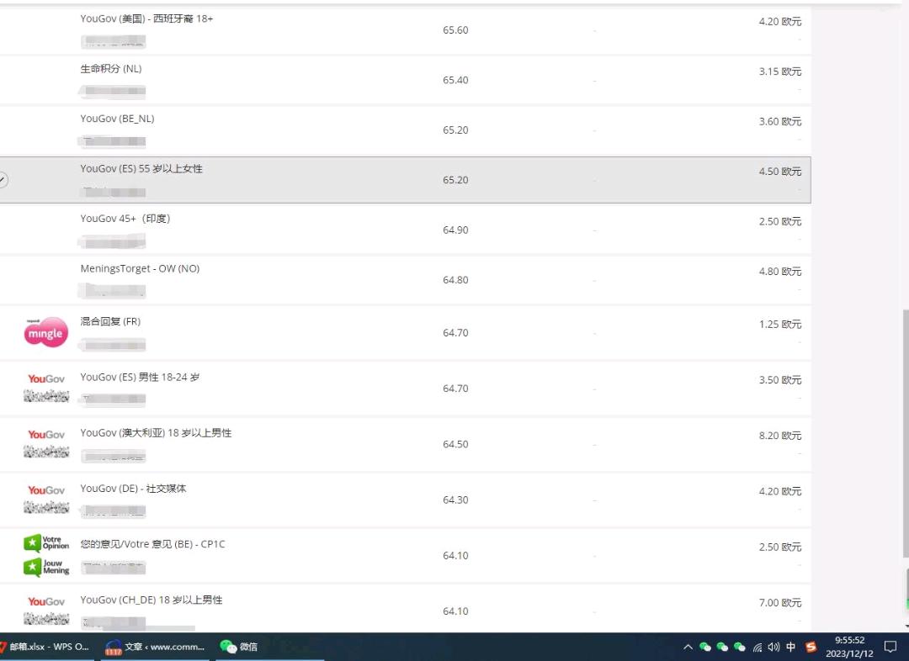The height and width of the screenshot is (661, 909).
Task: Open the YouGov (CH_DE) 18 岁以上男性 panel
Action: point(151,600)
